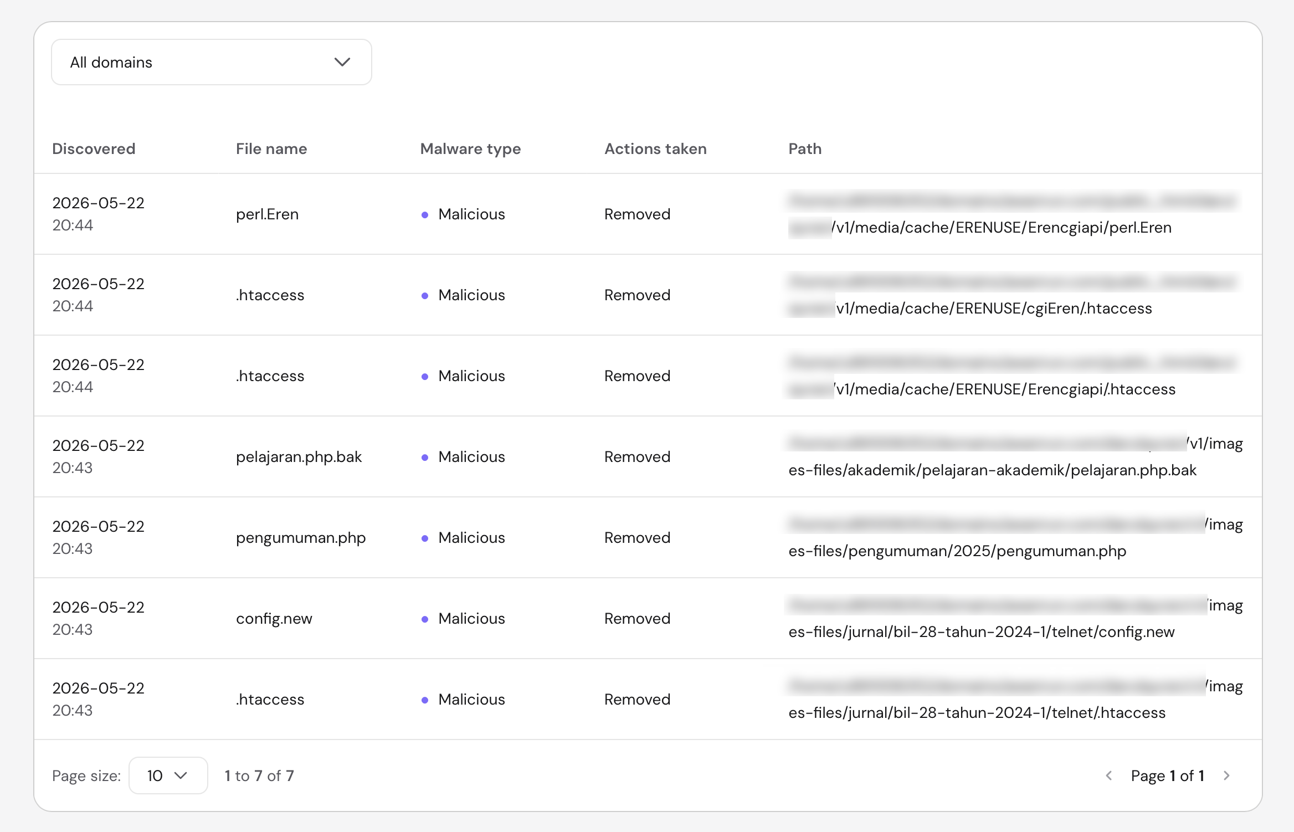The width and height of the screenshot is (1294, 832).
Task: Click the path ending in telnet/config.new
Action: [1015, 618]
